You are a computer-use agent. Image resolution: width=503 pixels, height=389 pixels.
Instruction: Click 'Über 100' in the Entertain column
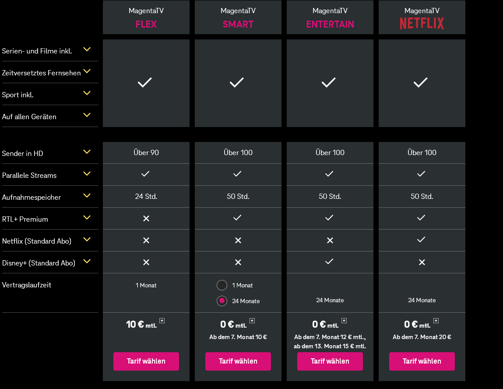(330, 153)
